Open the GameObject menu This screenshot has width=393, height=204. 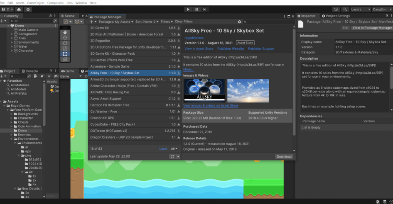(35, 2)
